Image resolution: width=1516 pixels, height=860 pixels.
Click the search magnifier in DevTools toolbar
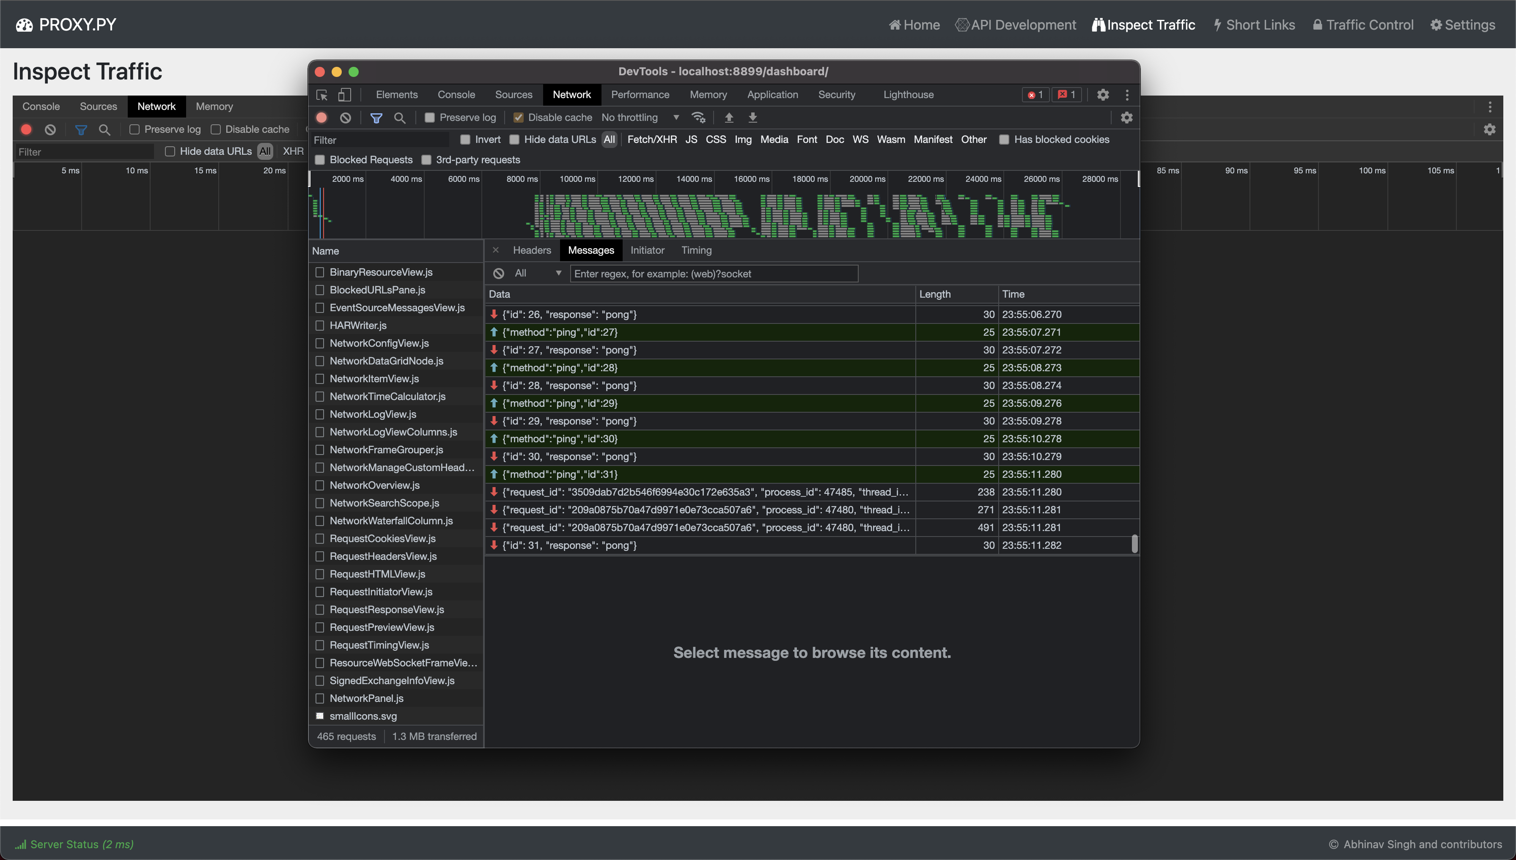pyautogui.click(x=400, y=117)
